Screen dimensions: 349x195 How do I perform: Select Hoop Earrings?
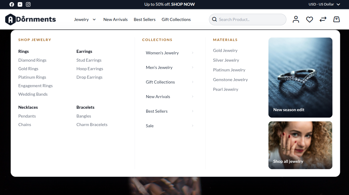[90, 69]
